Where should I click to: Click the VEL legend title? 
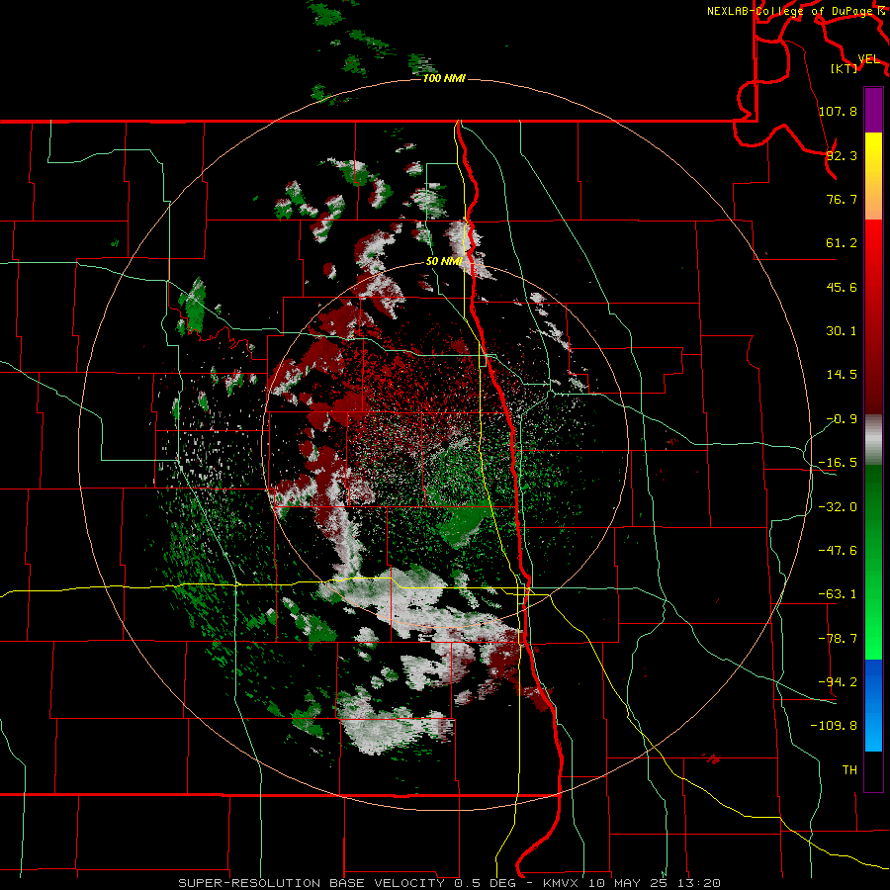[868, 59]
